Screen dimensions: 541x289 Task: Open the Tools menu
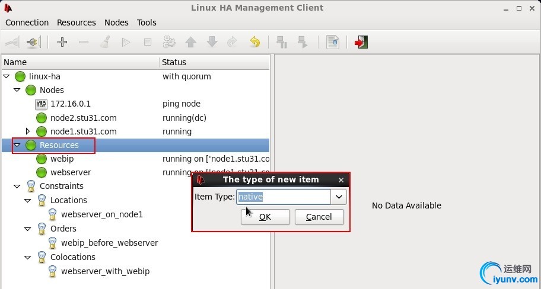click(147, 23)
